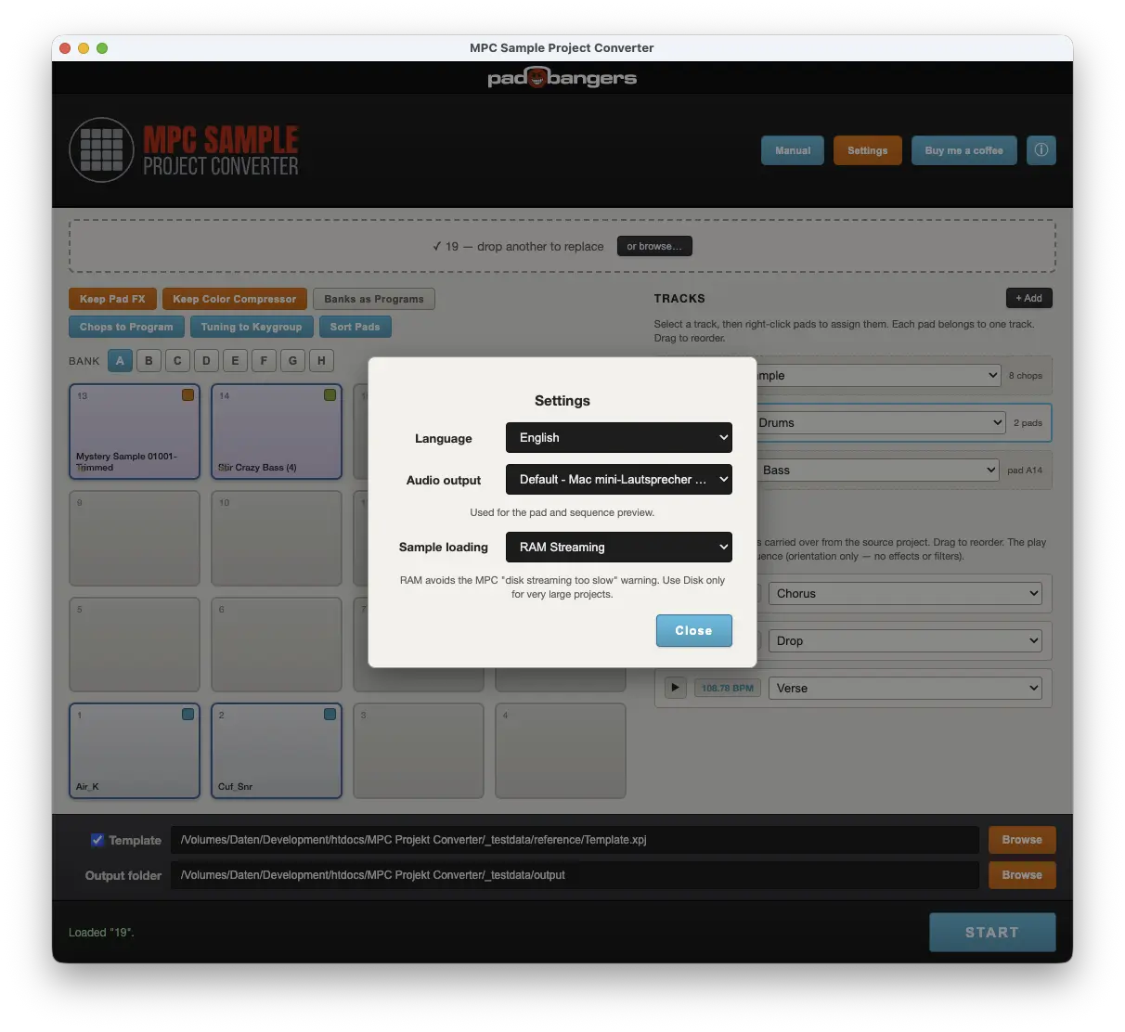
Task: Switch to bank C
Action: 177,361
